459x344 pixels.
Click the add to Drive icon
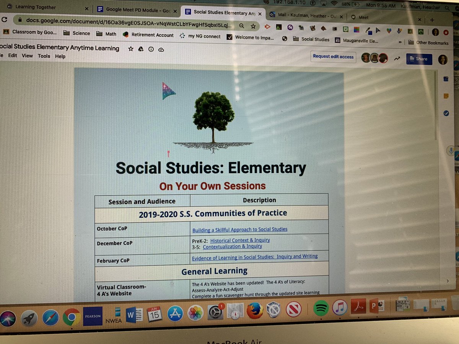click(141, 49)
